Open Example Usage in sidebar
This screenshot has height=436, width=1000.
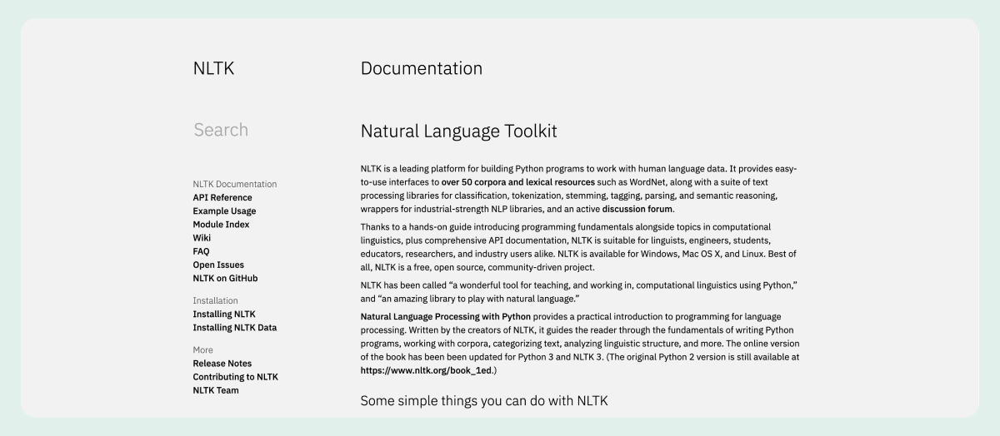[x=224, y=211]
